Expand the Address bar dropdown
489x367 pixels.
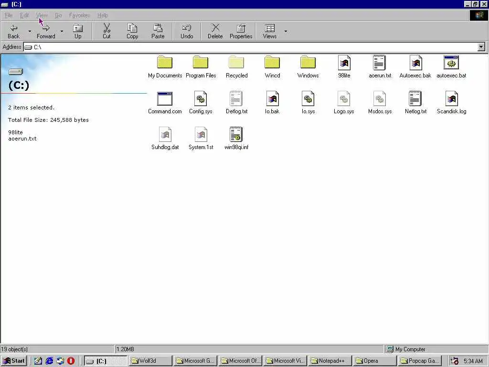pos(481,47)
